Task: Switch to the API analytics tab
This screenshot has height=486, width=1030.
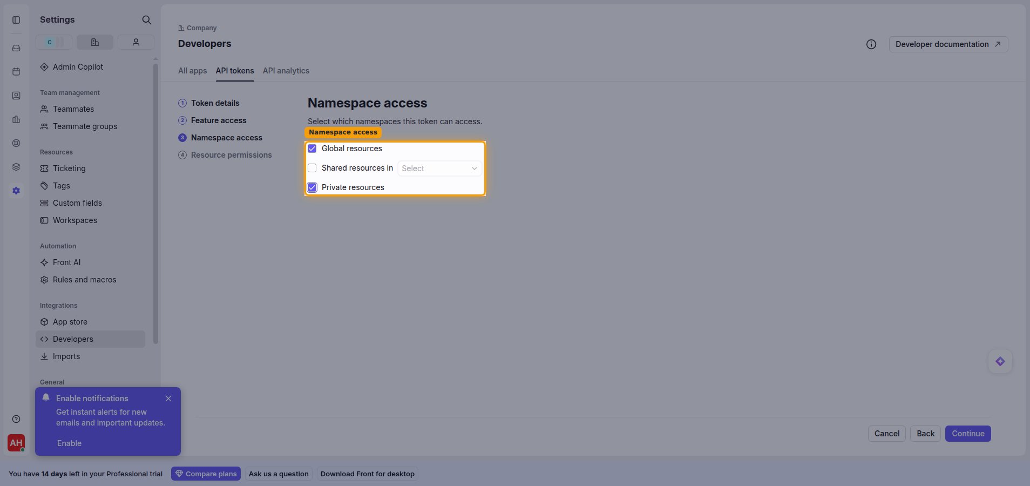Action: coord(286,71)
